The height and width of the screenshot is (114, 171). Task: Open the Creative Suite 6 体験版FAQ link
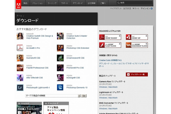110,60
